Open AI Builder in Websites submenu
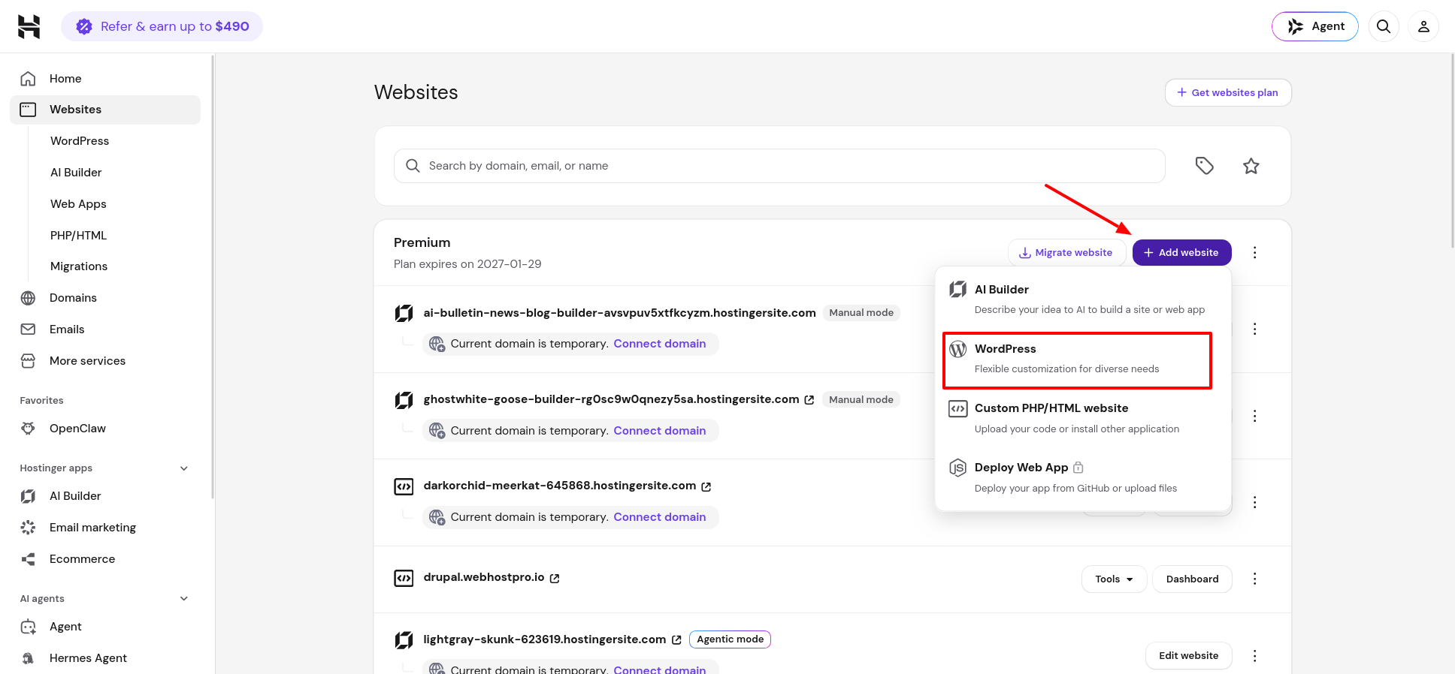 (76, 173)
